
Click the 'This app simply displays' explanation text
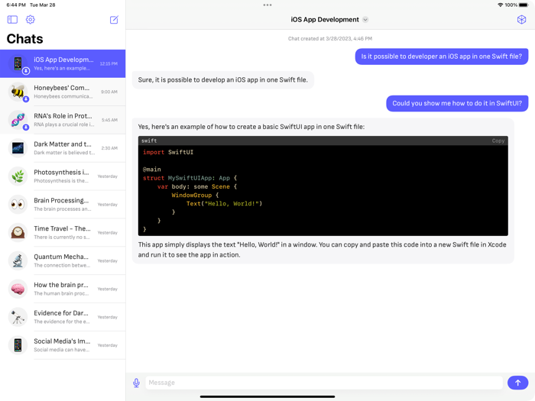point(322,250)
